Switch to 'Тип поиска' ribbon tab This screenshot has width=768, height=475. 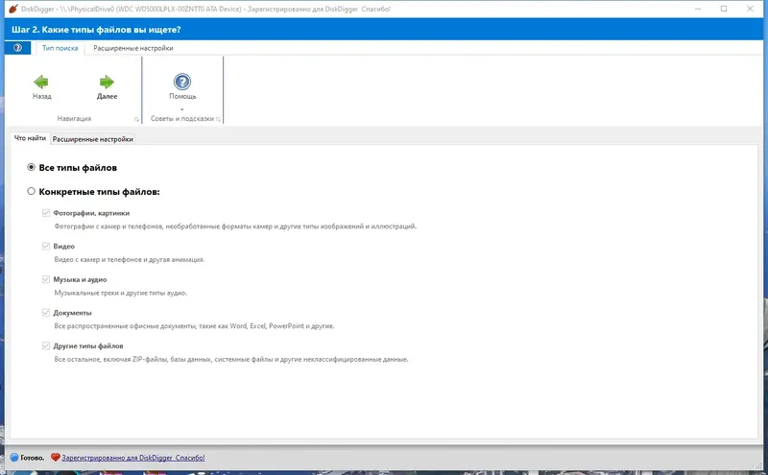point(60,48)
